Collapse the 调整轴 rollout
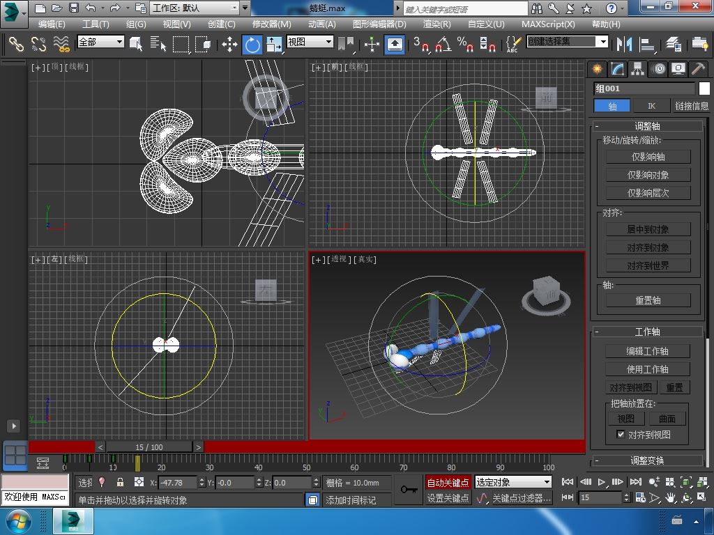This screenshot has width=714, height=535. coord(647,126)
